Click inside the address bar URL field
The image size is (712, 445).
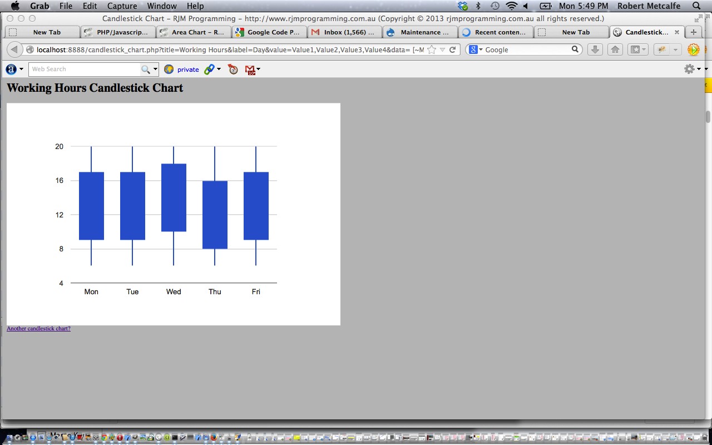click(x=222, y=50)
